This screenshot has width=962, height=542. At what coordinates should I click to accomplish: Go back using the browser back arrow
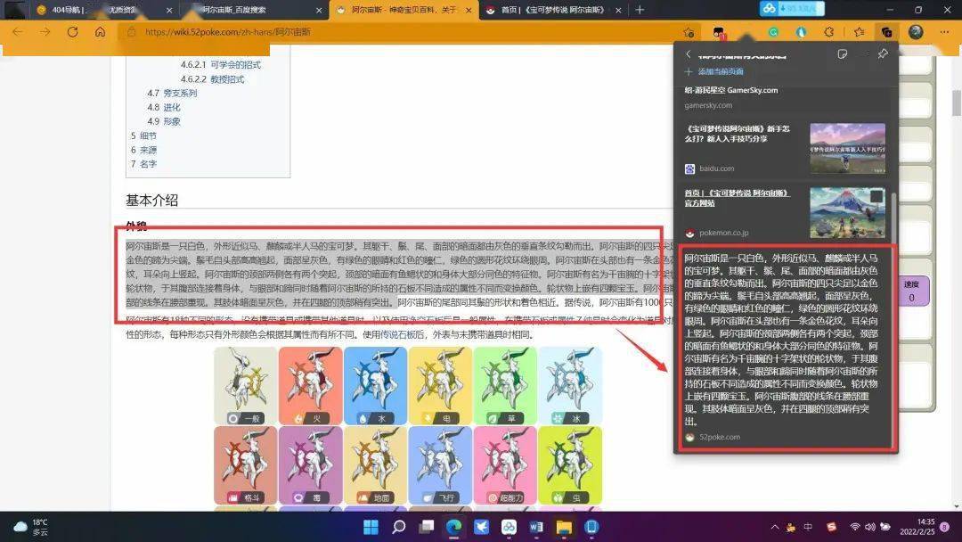coord(17,32)
